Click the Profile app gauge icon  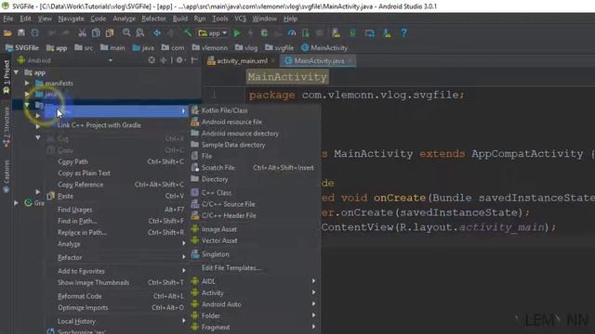click(291, 33)
